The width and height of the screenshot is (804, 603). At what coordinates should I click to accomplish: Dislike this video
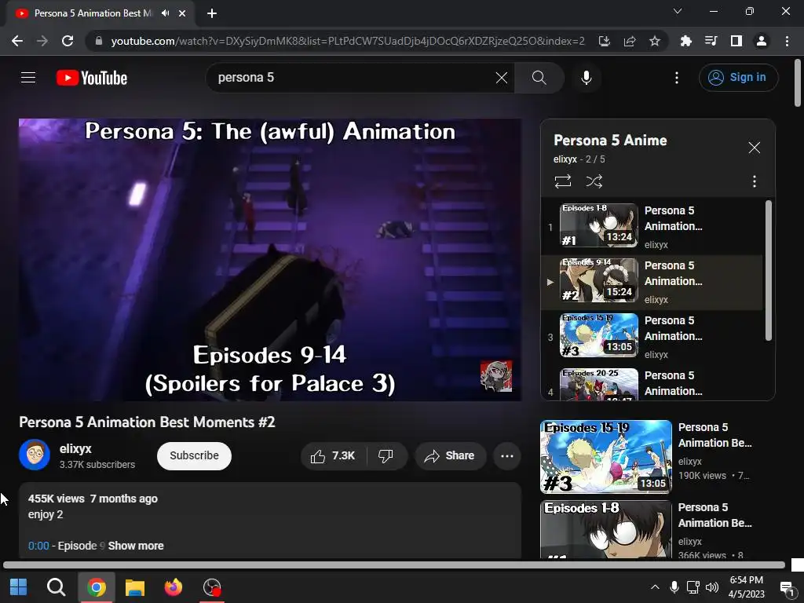point(386,456)
